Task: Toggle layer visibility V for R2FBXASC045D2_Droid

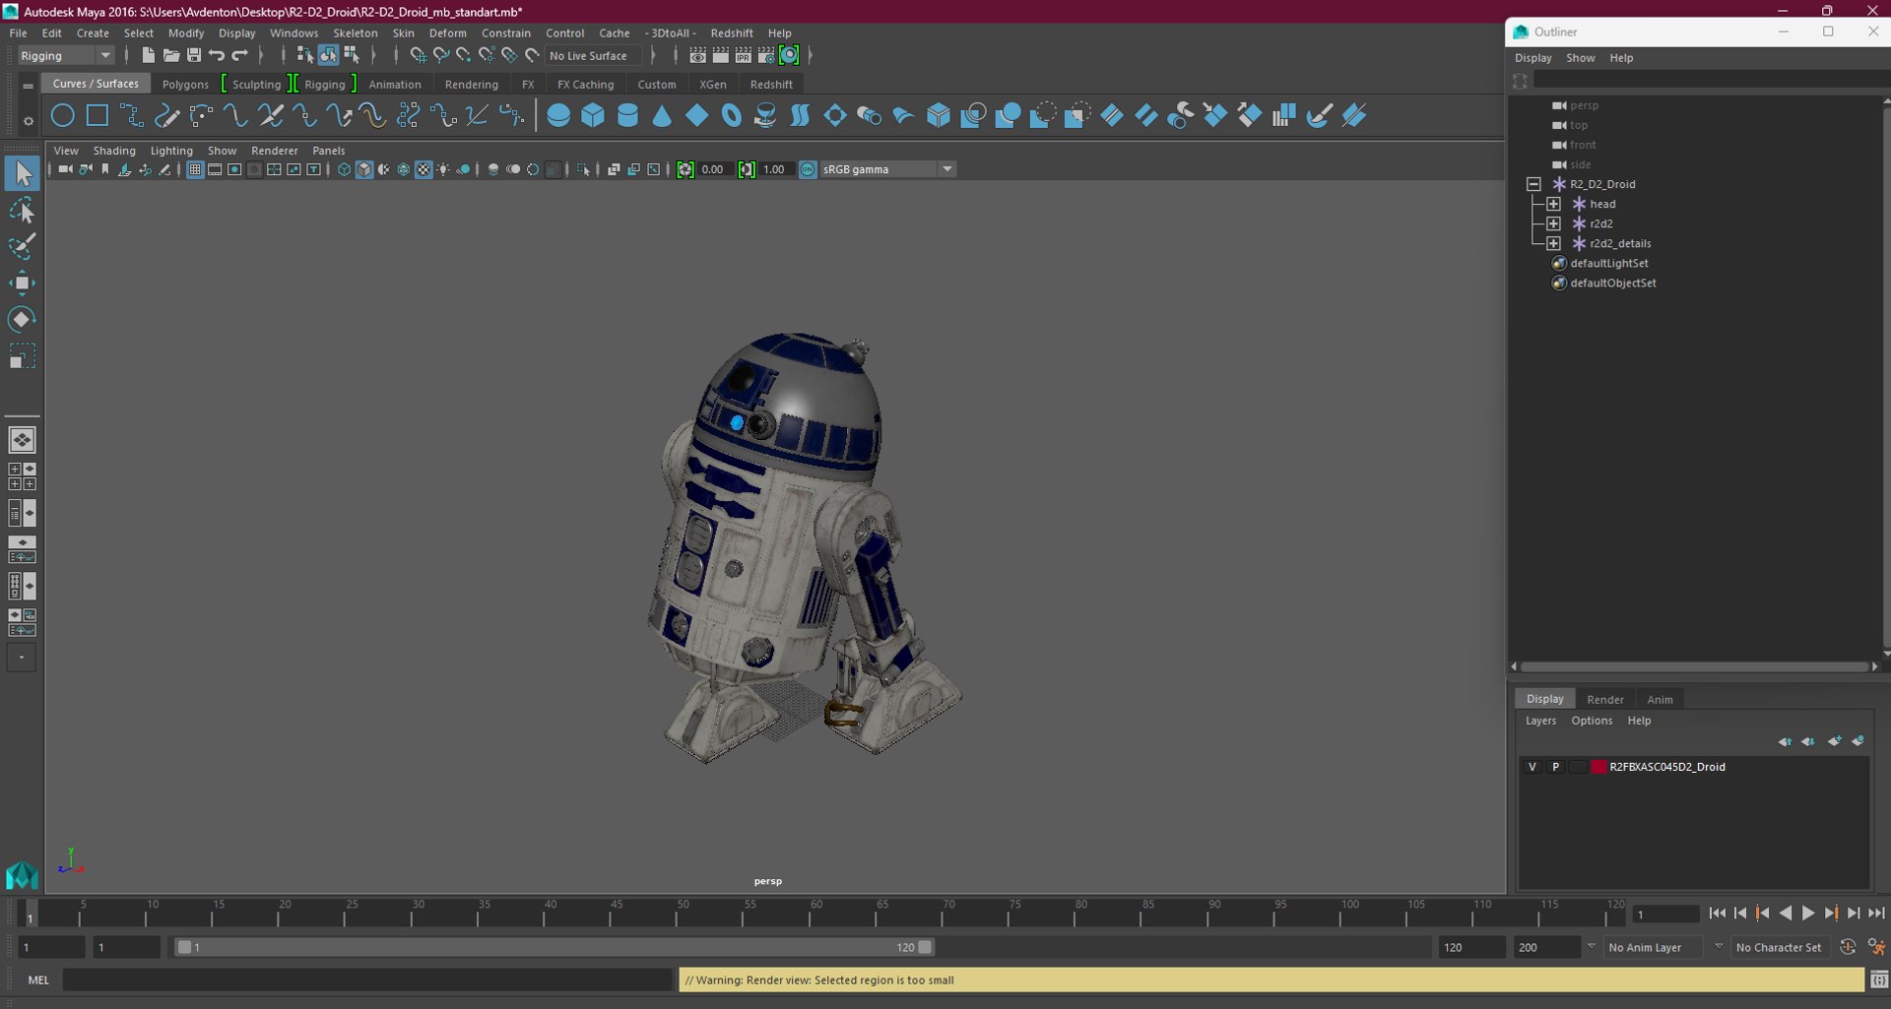Action: (x=1532, y=767)
